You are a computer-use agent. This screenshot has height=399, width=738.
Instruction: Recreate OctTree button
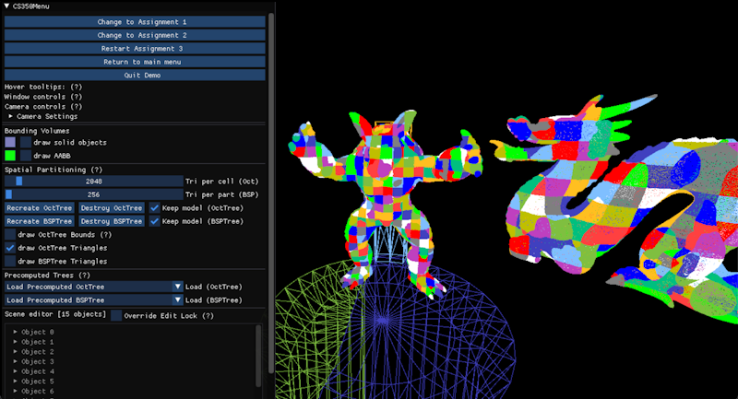tap(40, 207)
